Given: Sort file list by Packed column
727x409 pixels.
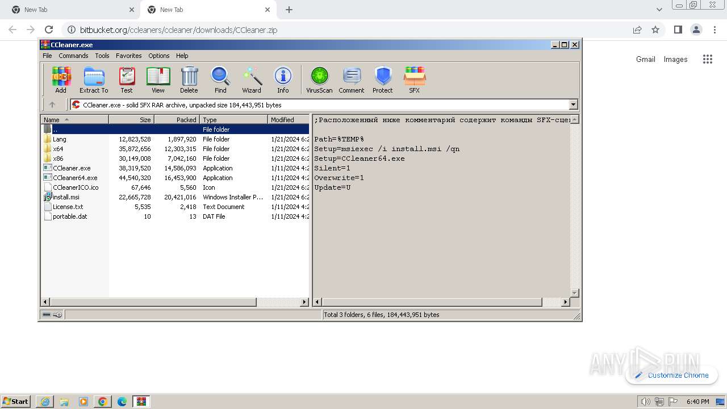Looking at the screenshot, I should (177, 119).
